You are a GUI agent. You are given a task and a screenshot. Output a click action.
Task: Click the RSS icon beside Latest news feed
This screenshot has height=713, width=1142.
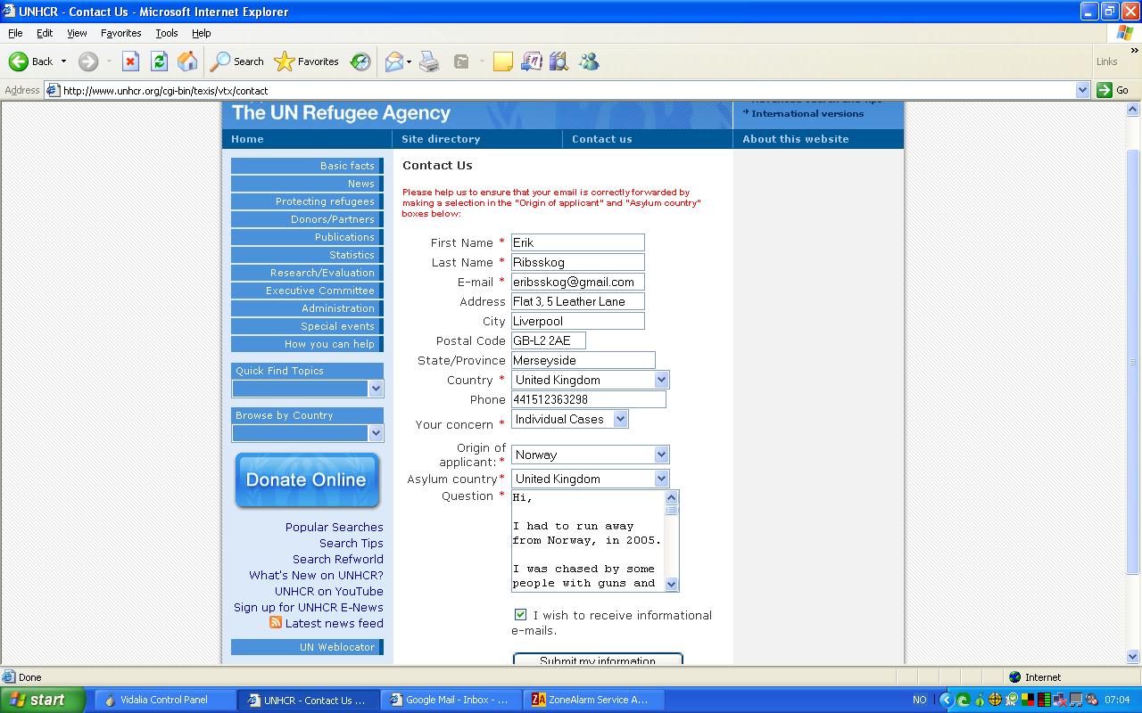(x=276, y=622)
